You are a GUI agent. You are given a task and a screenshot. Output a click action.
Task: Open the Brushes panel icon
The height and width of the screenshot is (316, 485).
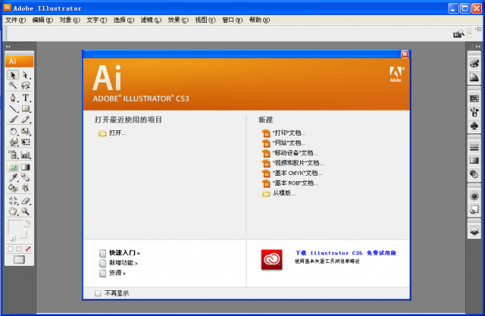point(474,112)
